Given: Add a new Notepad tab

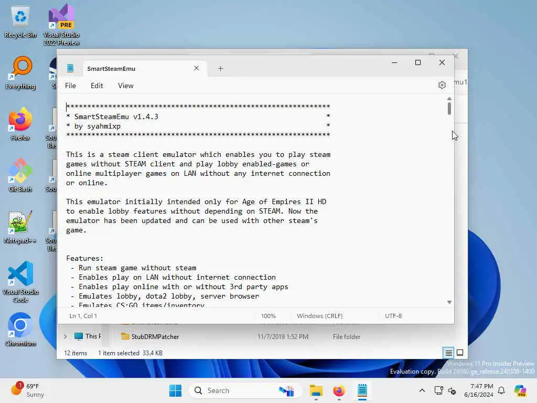Looking at the screenshot, I should (221, 69).
